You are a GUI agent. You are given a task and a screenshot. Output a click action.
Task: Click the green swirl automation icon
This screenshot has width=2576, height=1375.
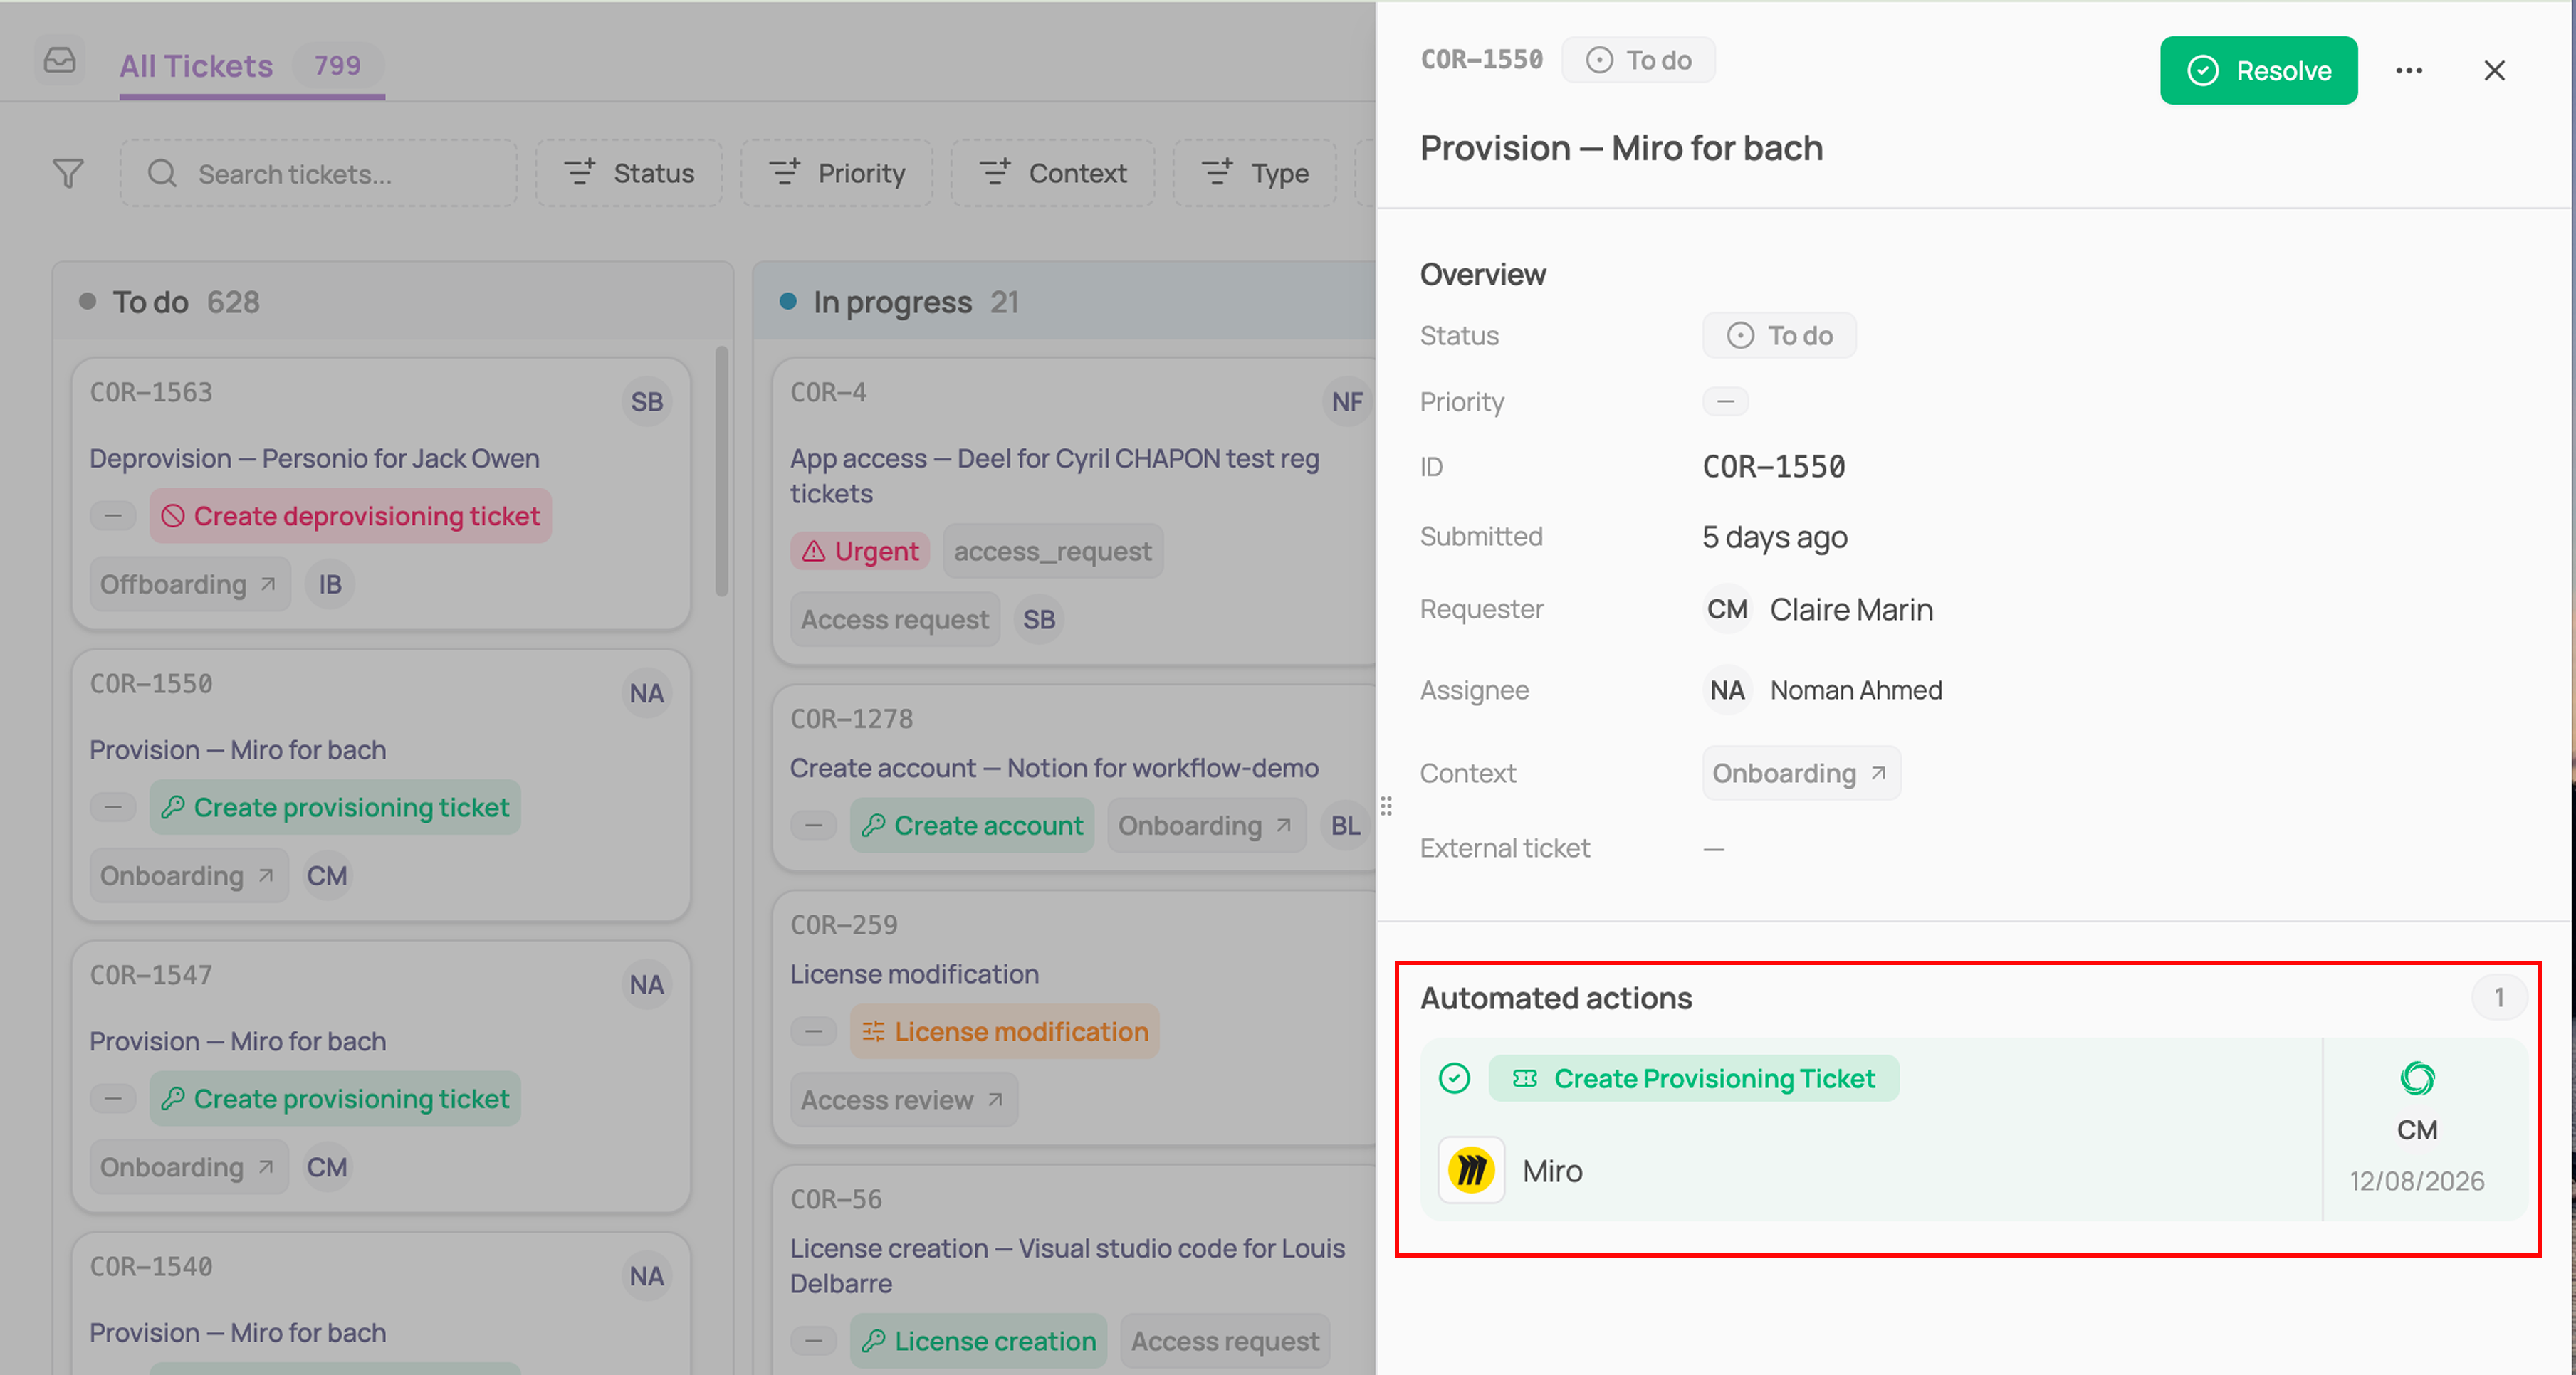pyautogui.click(x=2417, y=1078)
